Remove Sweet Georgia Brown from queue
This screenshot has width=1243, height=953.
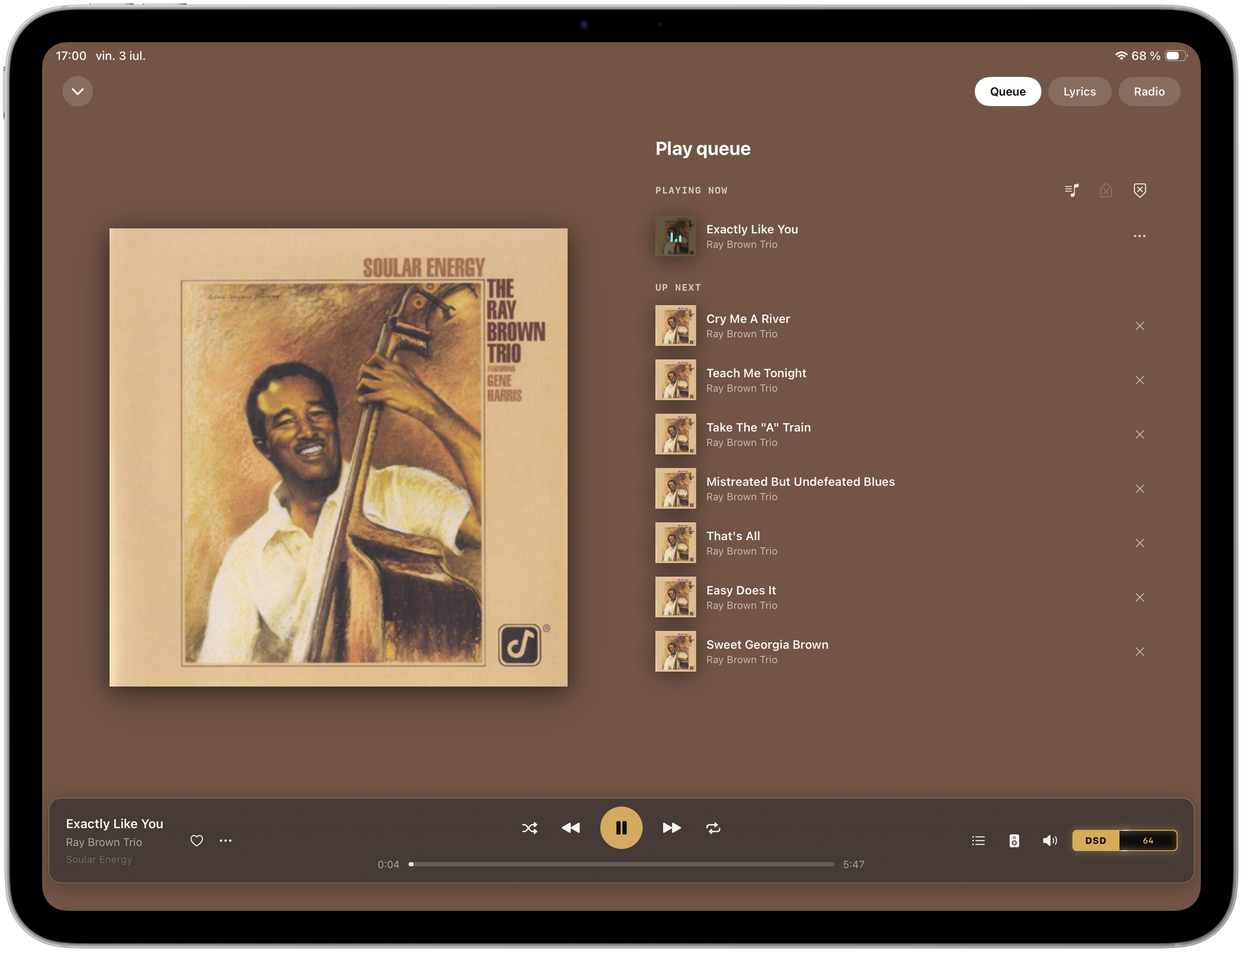pos(1139,652)
